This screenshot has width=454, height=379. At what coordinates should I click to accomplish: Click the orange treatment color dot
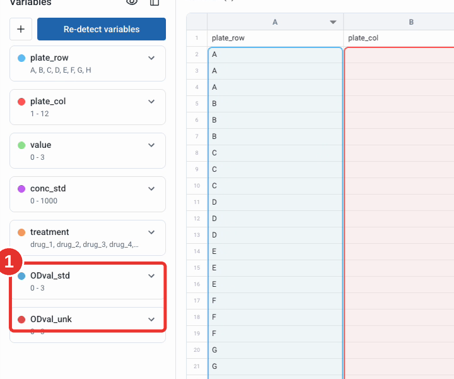point(21,232)
